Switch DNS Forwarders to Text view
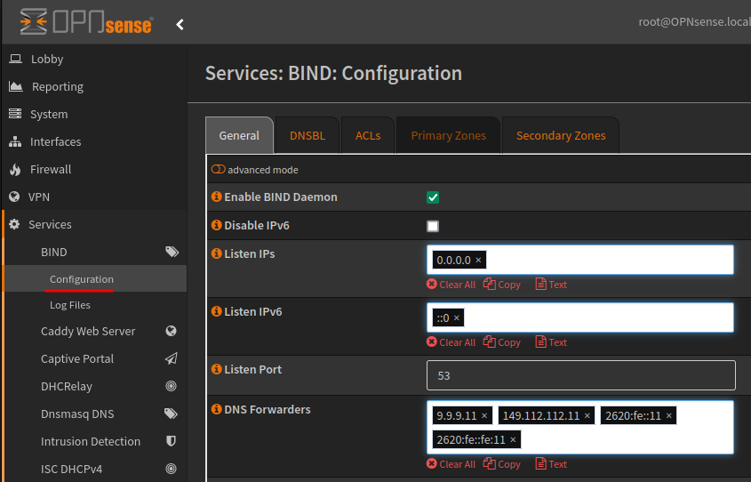This screenshot has width=751, height=482. point(551,464)
